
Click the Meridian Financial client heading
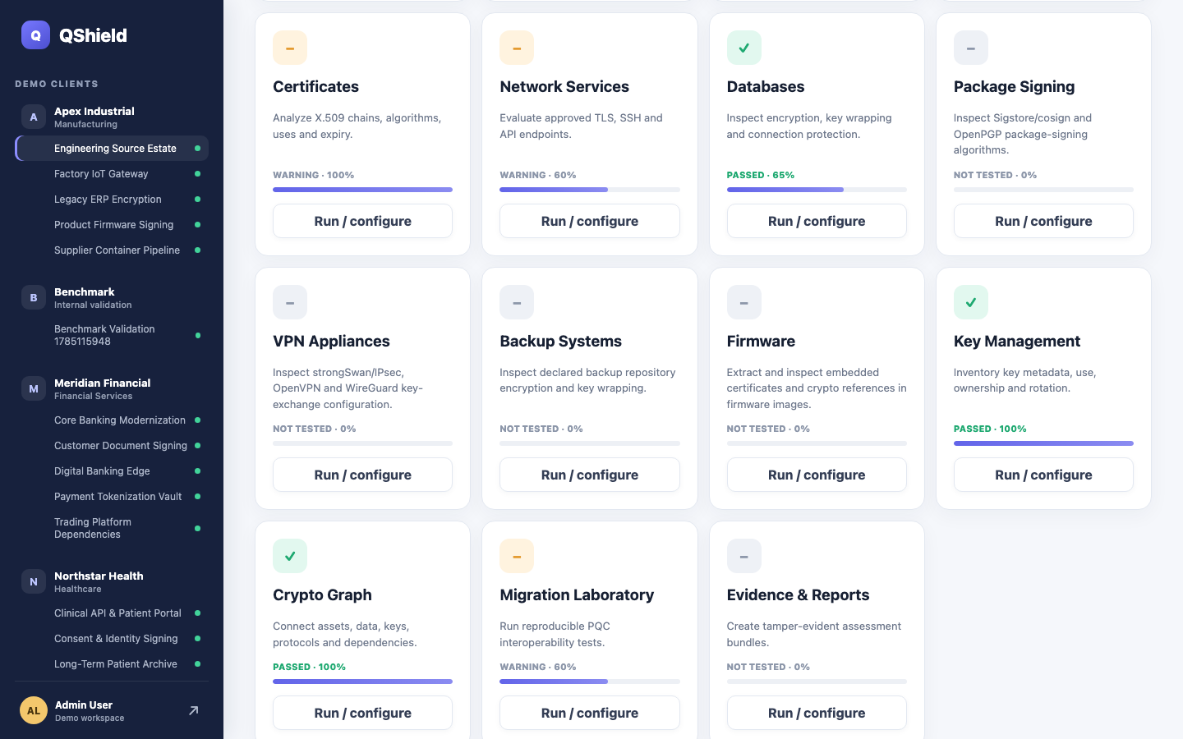[103, 383]
